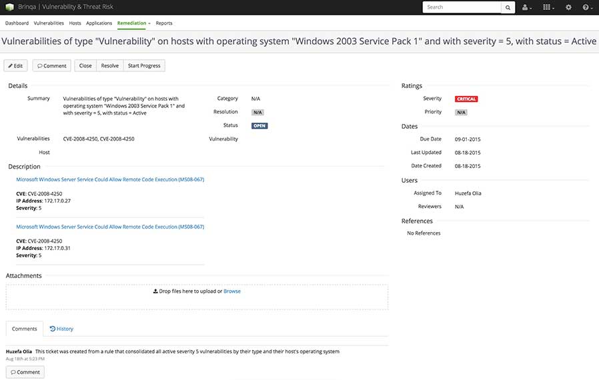
Task: Click the No References text
Action: (x=424, y=233)
